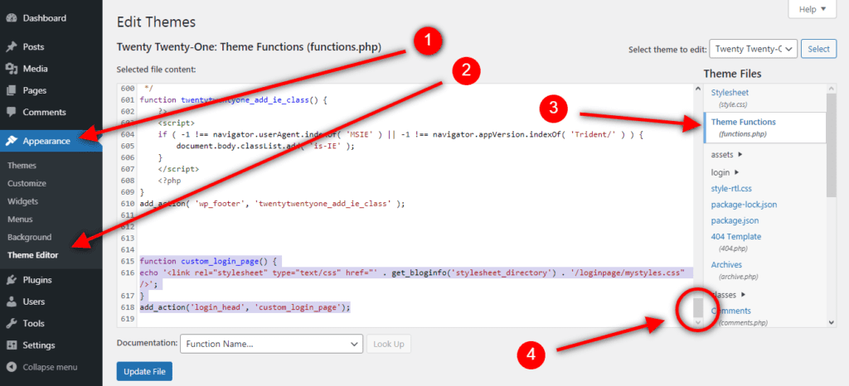
Task: Click line 618 add_action login_head code
Action: pyautogui.click(x=245, y=307)
